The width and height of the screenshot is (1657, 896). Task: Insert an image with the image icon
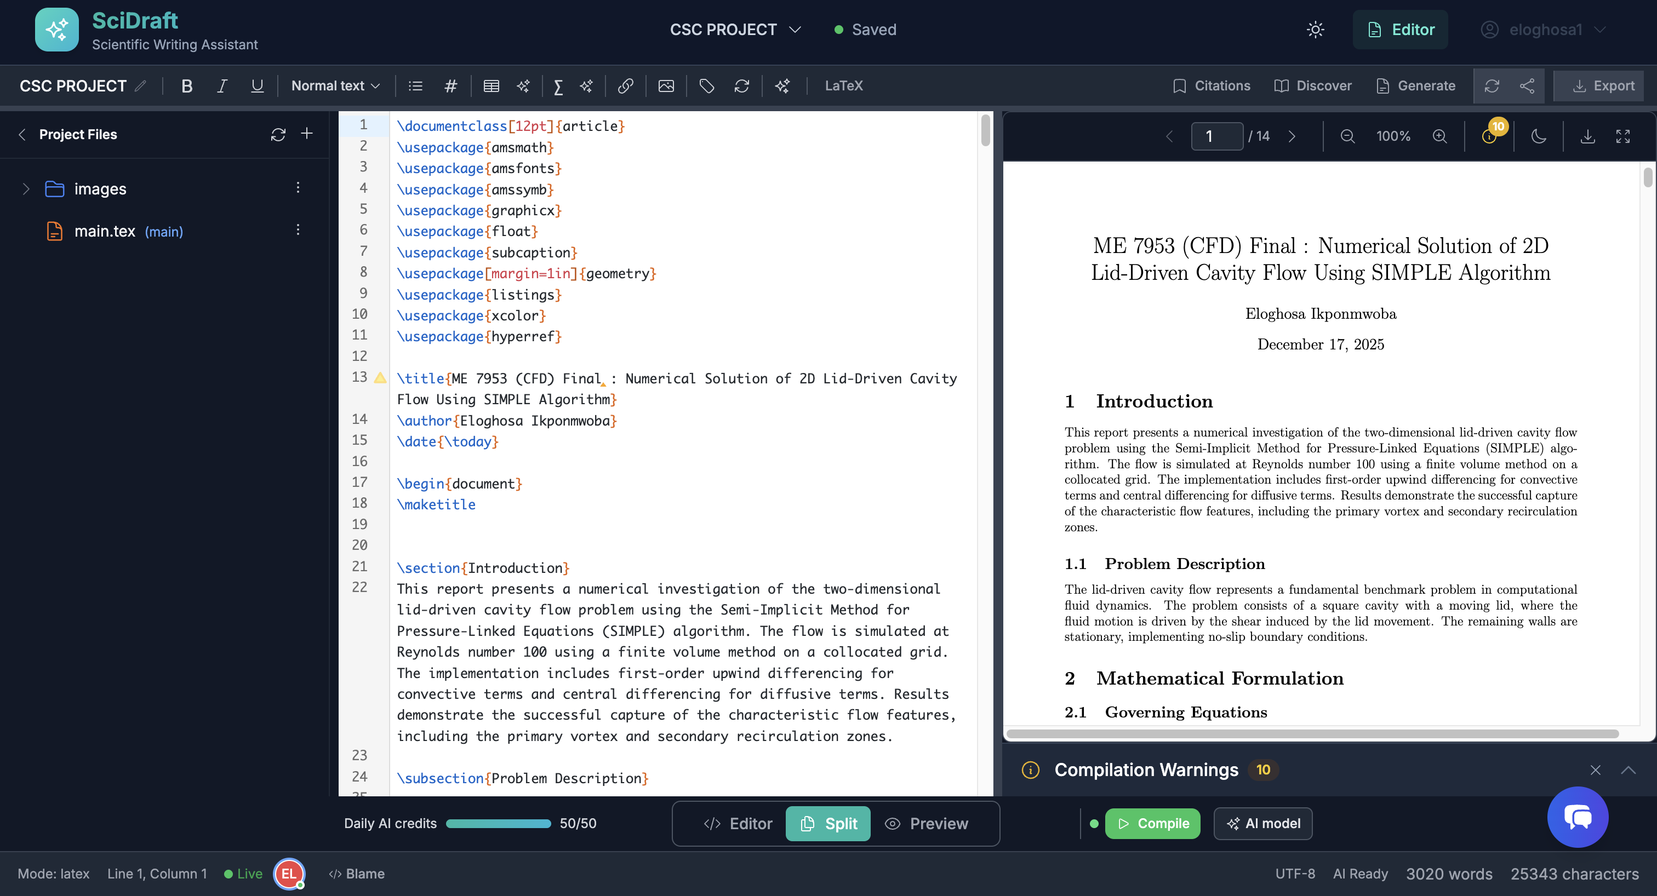click(x=666, y=85)
